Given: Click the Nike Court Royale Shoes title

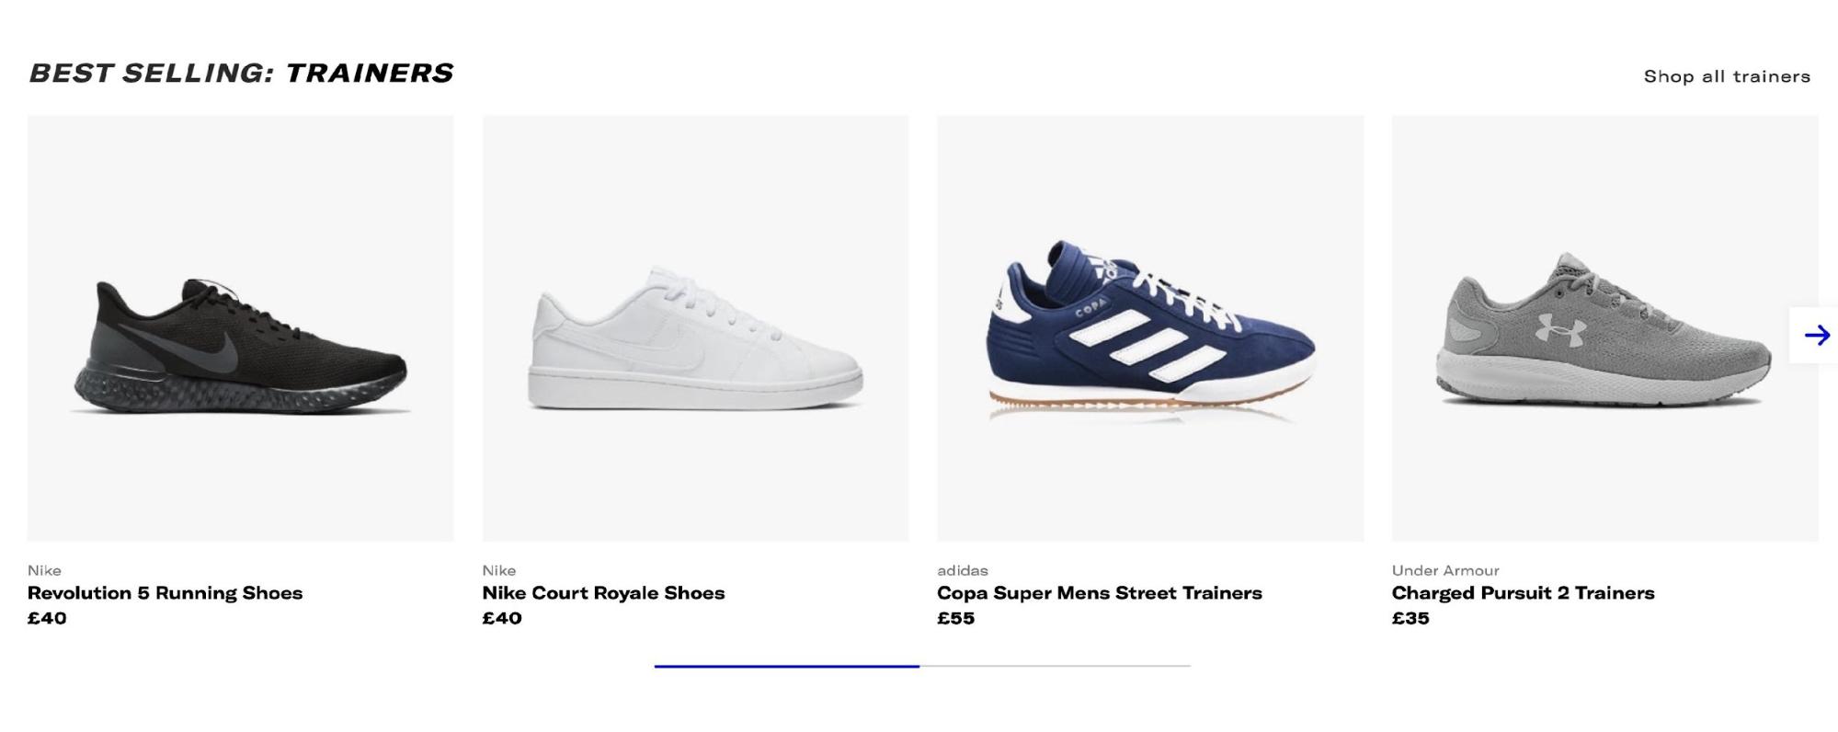Looking at the screenshot, I should [x=603, y=593].
